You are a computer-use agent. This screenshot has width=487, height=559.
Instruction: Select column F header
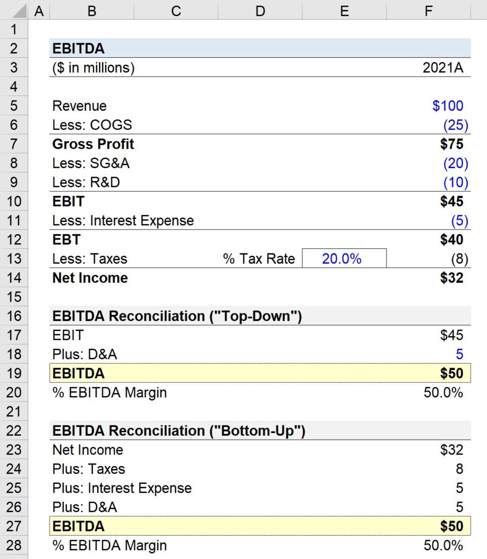pos(429,10)
